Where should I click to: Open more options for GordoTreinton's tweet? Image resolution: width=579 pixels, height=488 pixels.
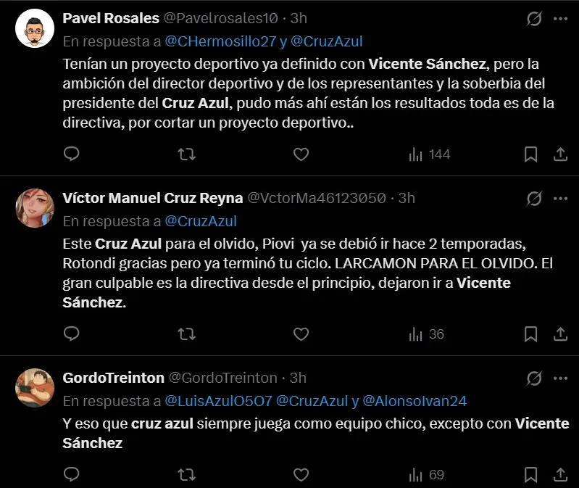560,378
